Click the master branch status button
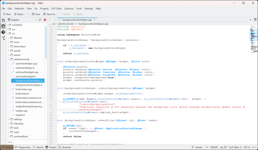The height and width of the screenshot is (150, 258). pyautogui.click(x=197, y=147)
